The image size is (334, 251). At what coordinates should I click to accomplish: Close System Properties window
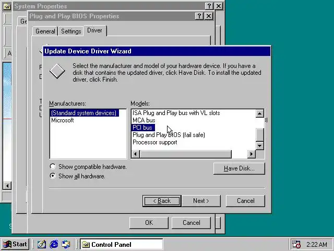(219, 6)
